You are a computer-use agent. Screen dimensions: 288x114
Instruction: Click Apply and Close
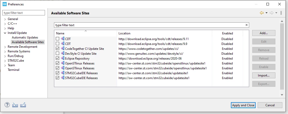(x=243, y=105)
